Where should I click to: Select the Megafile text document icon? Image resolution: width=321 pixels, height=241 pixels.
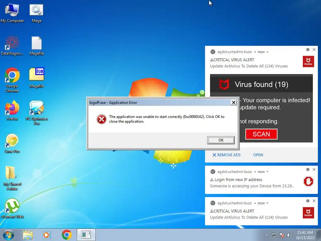37,46
